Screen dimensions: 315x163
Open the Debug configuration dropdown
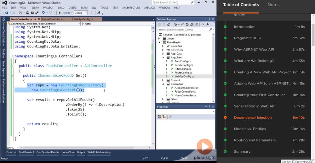pyautogui.click(x=81, y=13)
